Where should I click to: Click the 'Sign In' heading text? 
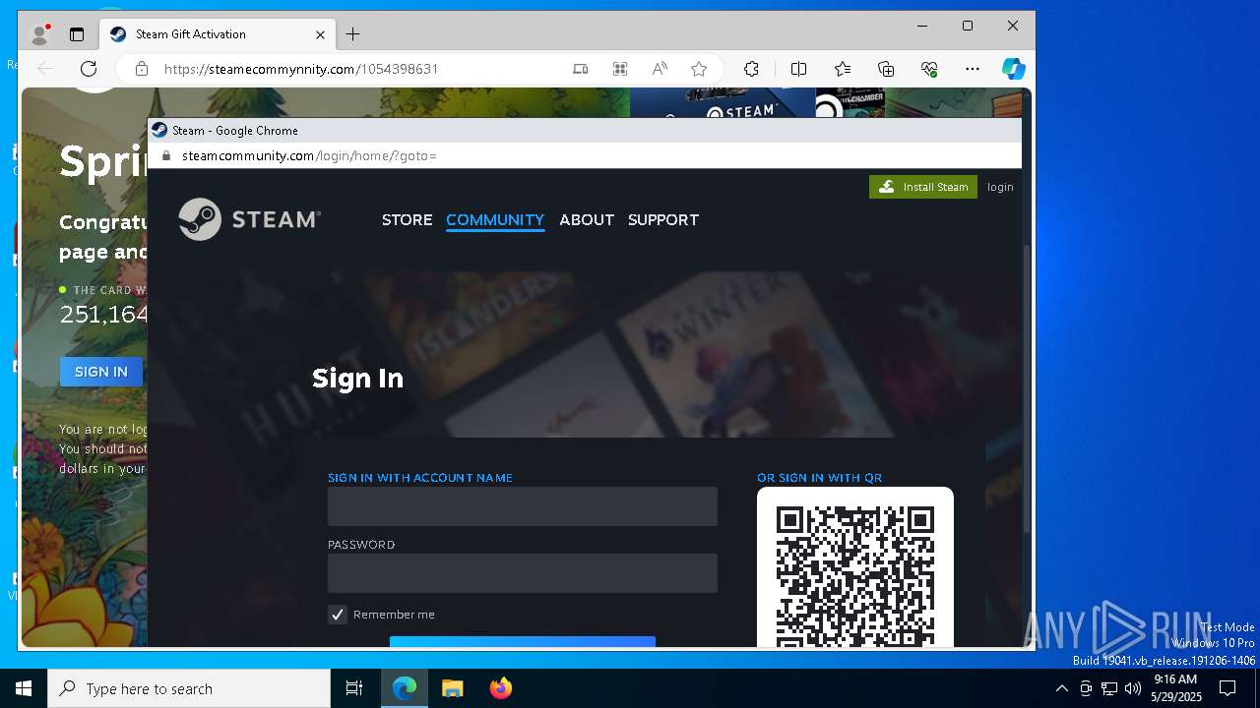click(x=357, y=379)
